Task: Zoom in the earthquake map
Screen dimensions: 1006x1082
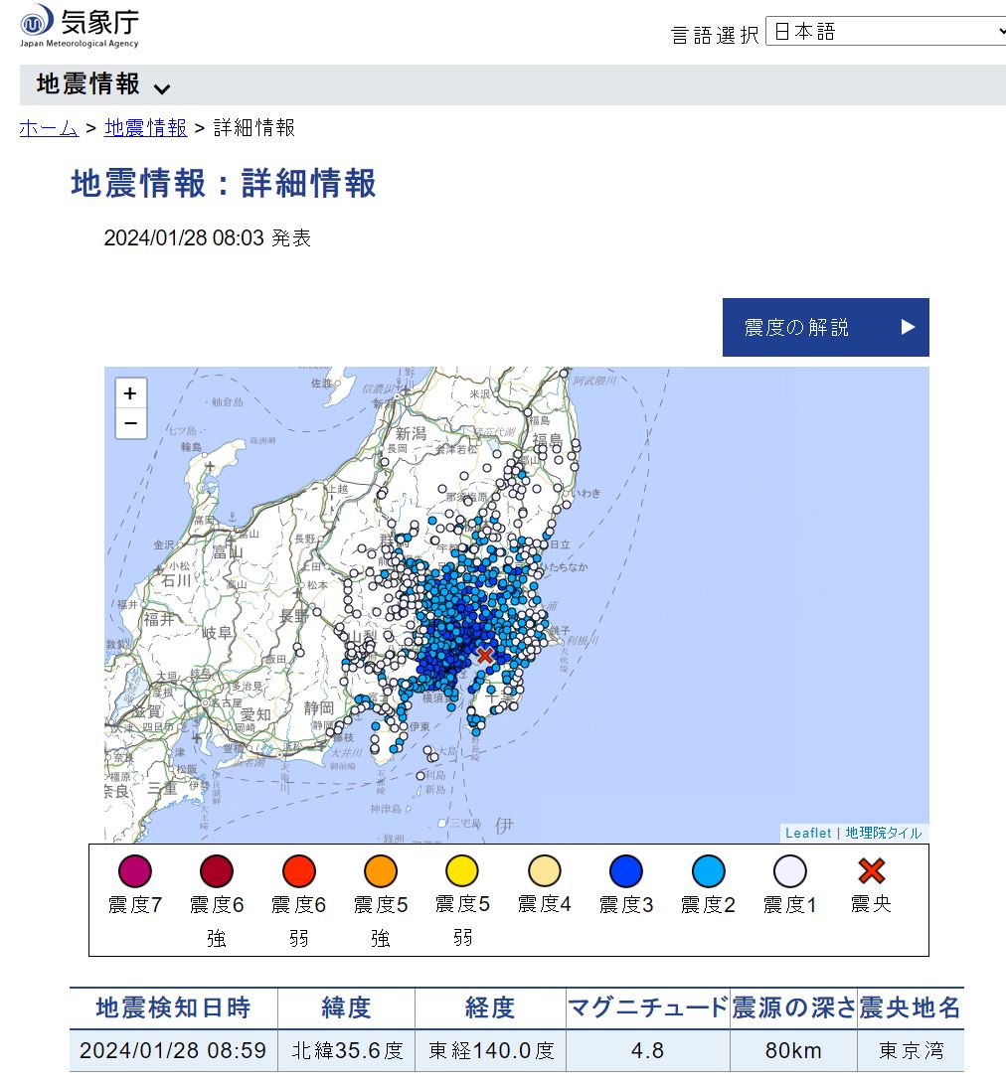Action: pyautogui.click(x=130, y=393)
